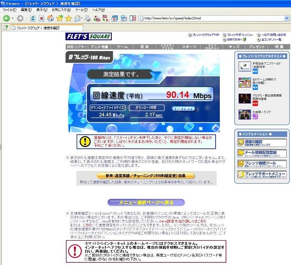Open the 編集(E) menu

[26, 10]
